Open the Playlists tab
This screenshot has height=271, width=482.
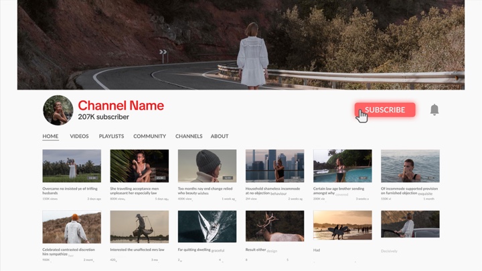[x=111, y=137]
